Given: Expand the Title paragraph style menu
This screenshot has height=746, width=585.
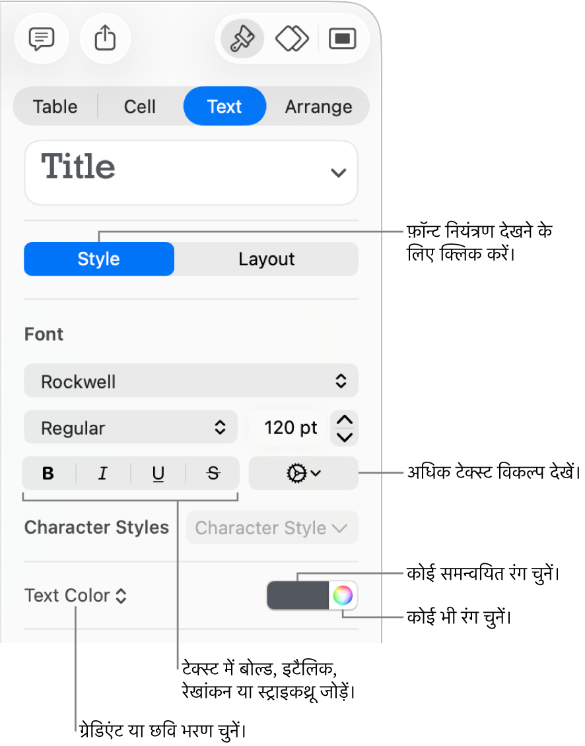Looking at the screenshot, I should 191,171.
